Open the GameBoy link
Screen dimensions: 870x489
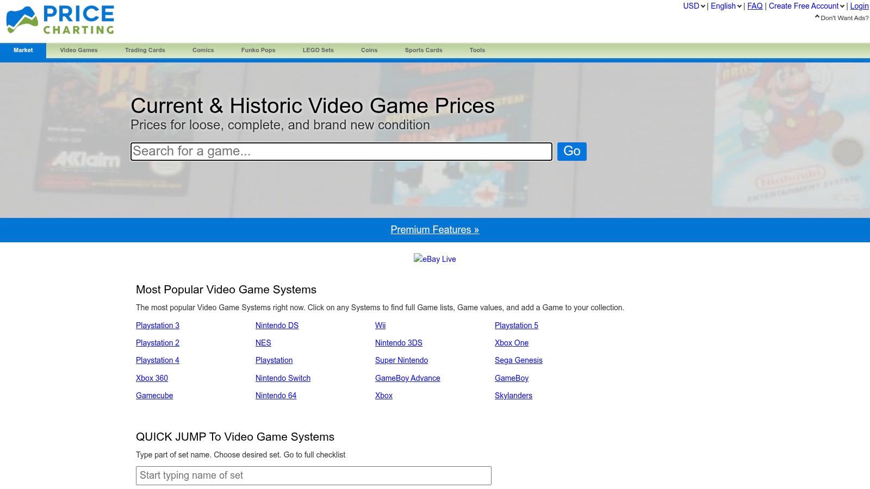(511, 378)
